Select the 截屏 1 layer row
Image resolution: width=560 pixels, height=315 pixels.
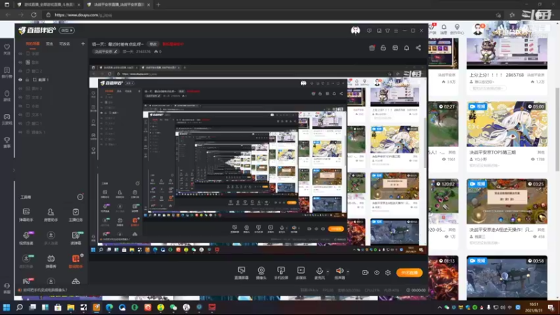pyautogui.click(x=52, y=80)
